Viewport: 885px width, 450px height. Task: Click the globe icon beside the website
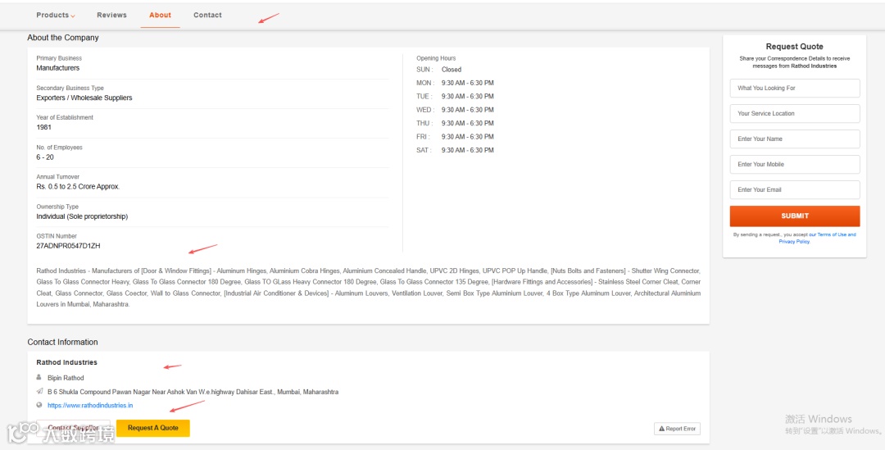tap(39, 405)
